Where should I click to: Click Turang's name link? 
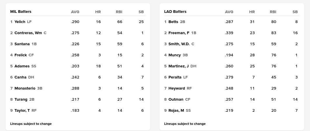coord(21,99)
